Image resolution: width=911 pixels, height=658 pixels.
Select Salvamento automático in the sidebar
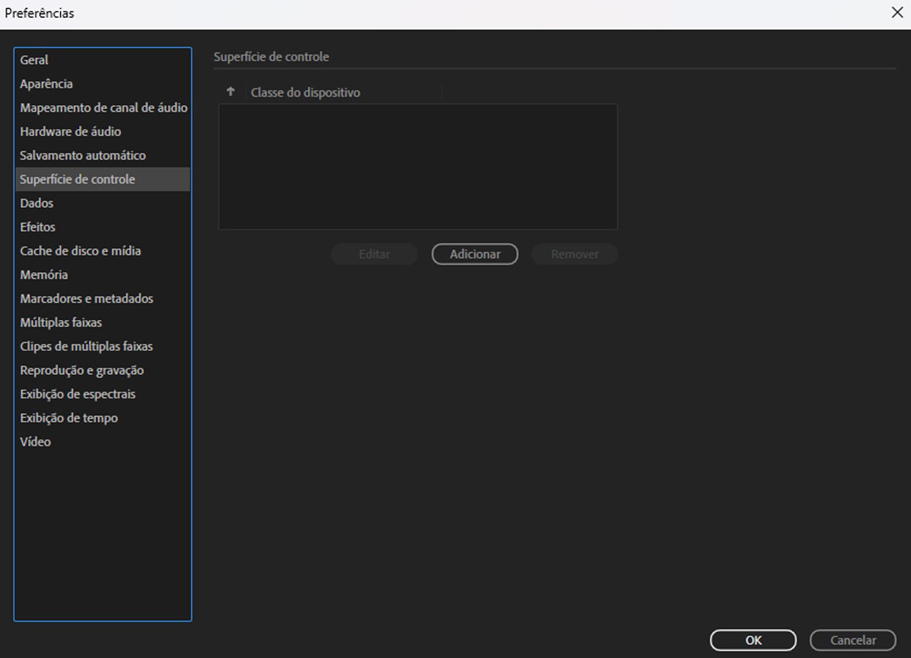pos(102,155)
